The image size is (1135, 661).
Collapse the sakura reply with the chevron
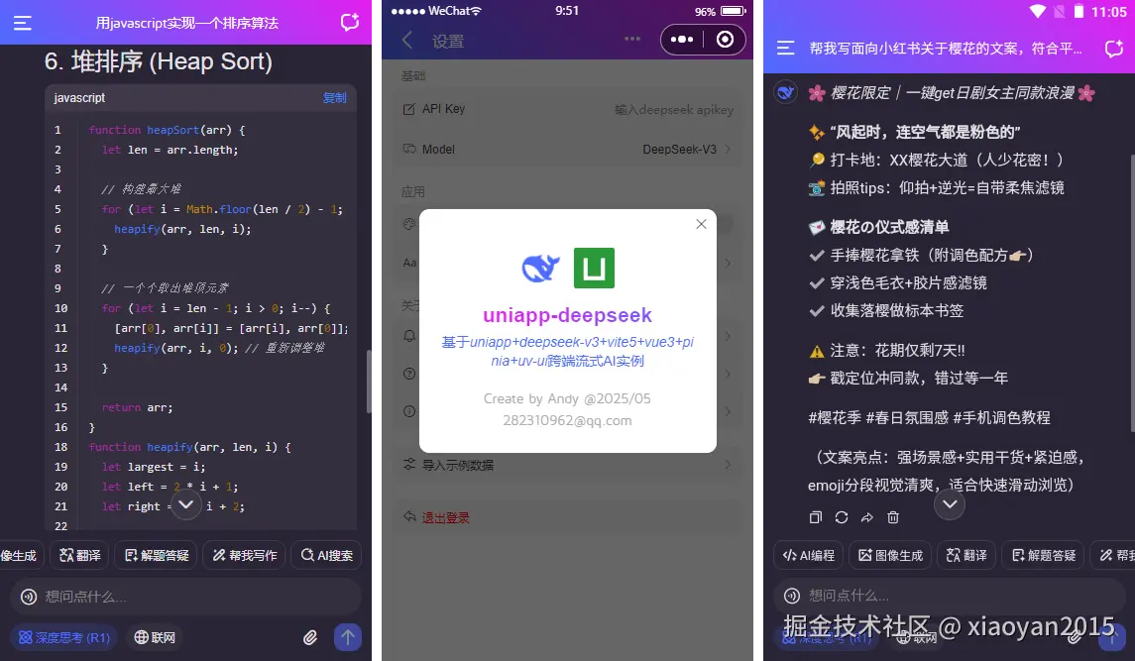[949, 504]
